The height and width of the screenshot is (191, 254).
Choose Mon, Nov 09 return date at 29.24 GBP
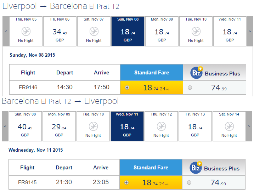coord(59,126)
